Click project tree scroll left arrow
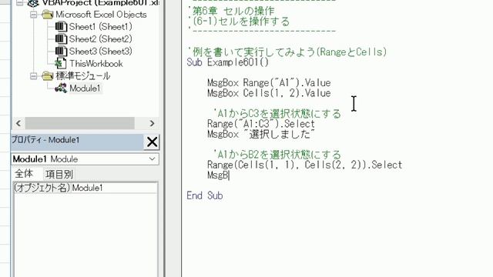Screen dimensions: 493x277 pyautogui.click(x=18, y=123)
